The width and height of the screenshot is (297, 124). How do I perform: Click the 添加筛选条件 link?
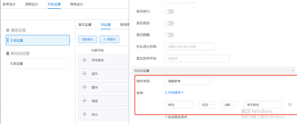tap(176, 117)
